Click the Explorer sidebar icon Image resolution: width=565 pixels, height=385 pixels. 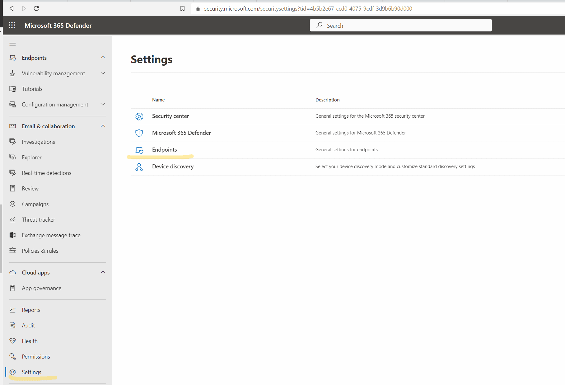12,157
